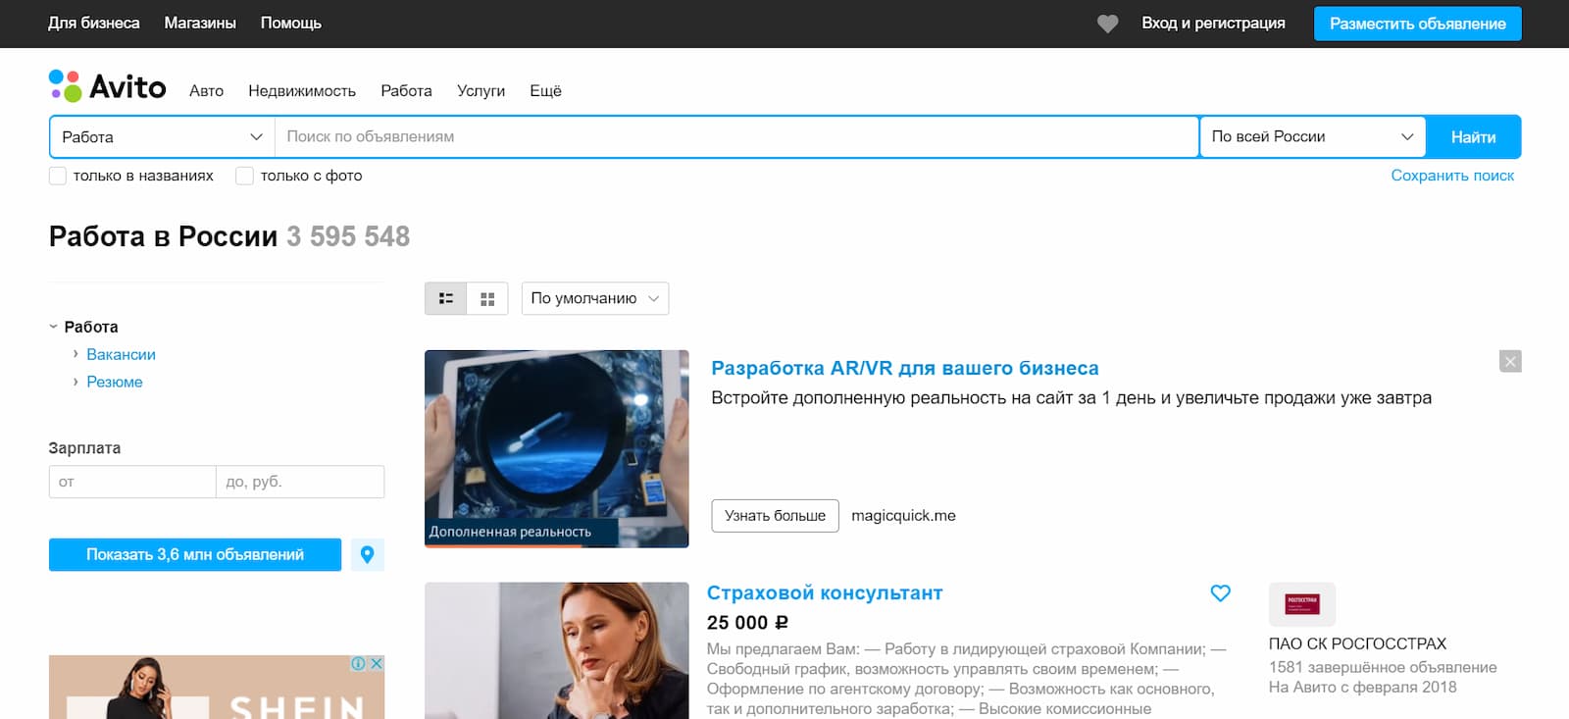Open the Работа category dropdown

point(162,137)
